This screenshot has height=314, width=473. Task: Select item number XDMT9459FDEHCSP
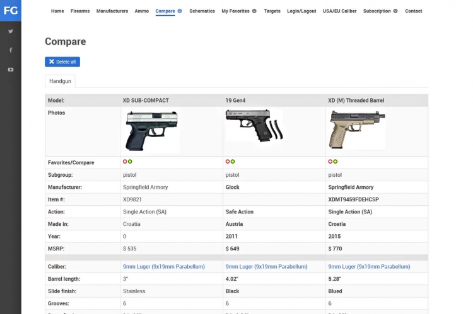[x=354, y=199]
